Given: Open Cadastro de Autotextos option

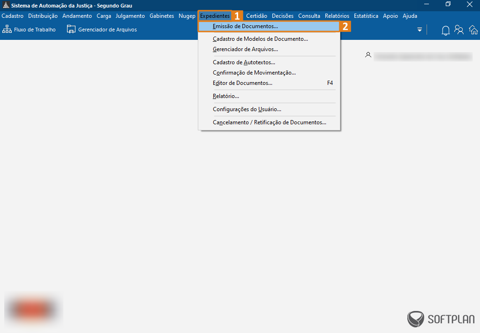Looking at the screenshot, I should click(x=244, y=62).
